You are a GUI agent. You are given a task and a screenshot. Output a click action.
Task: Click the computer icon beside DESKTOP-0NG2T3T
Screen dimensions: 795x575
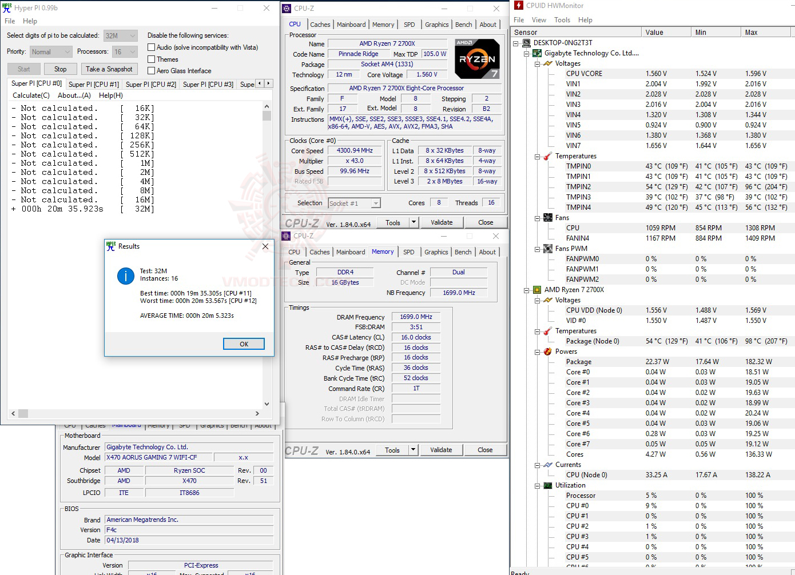coord(526,43)
